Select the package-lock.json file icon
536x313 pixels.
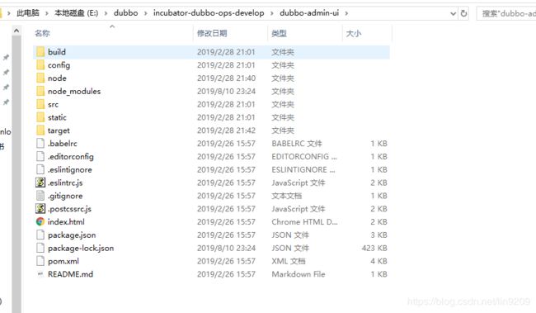(x=40, y=248)
